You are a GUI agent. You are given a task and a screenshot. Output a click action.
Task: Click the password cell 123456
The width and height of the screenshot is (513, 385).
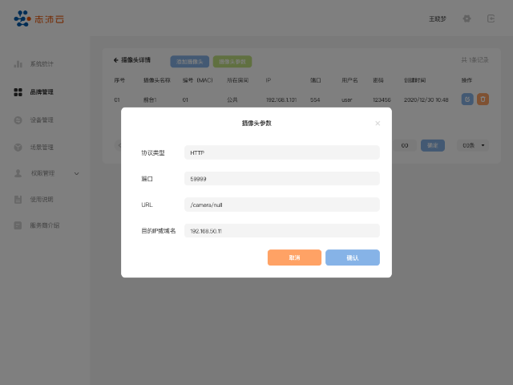coord(382,99)
